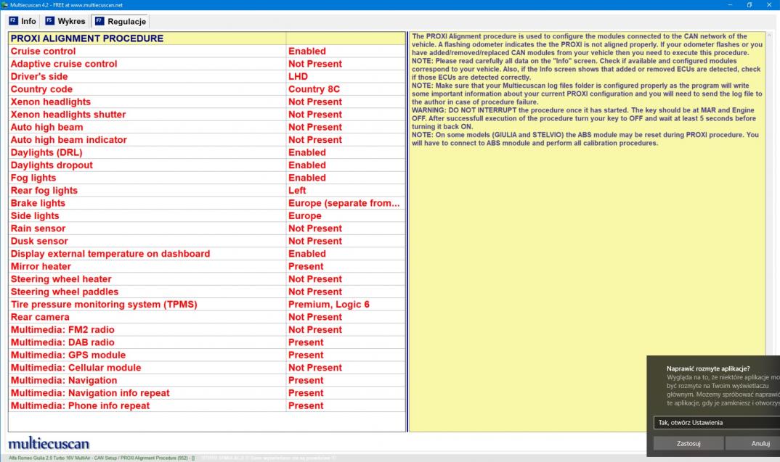The image size is (780, 462).
Task: Select the Multimedia: Navigation info repeat row
Action: tap(207, 393)
